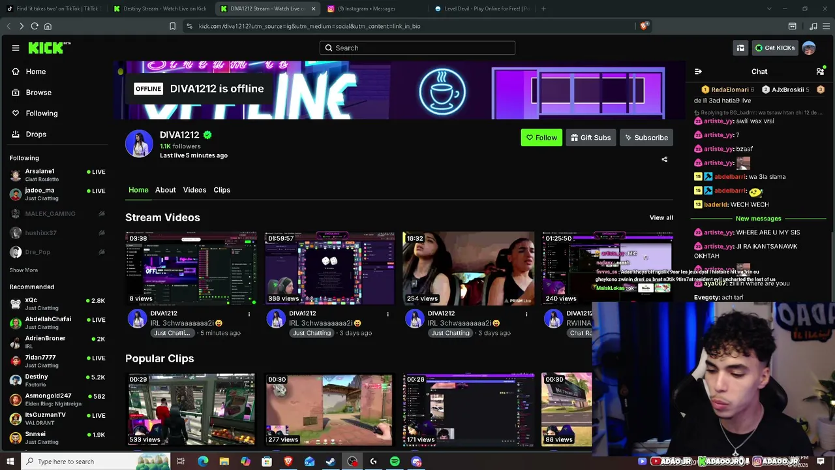Open the Windows Start menu
This screenshot has height=470, width=835.
click(x=10, y=462)
